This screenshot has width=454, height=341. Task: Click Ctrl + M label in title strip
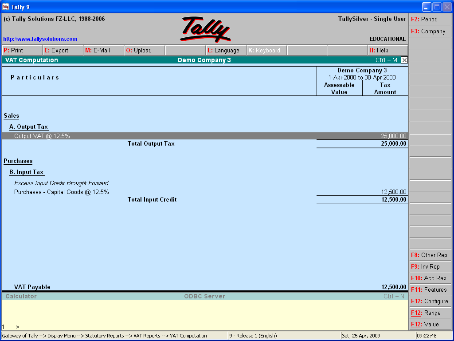click(386, 60)
